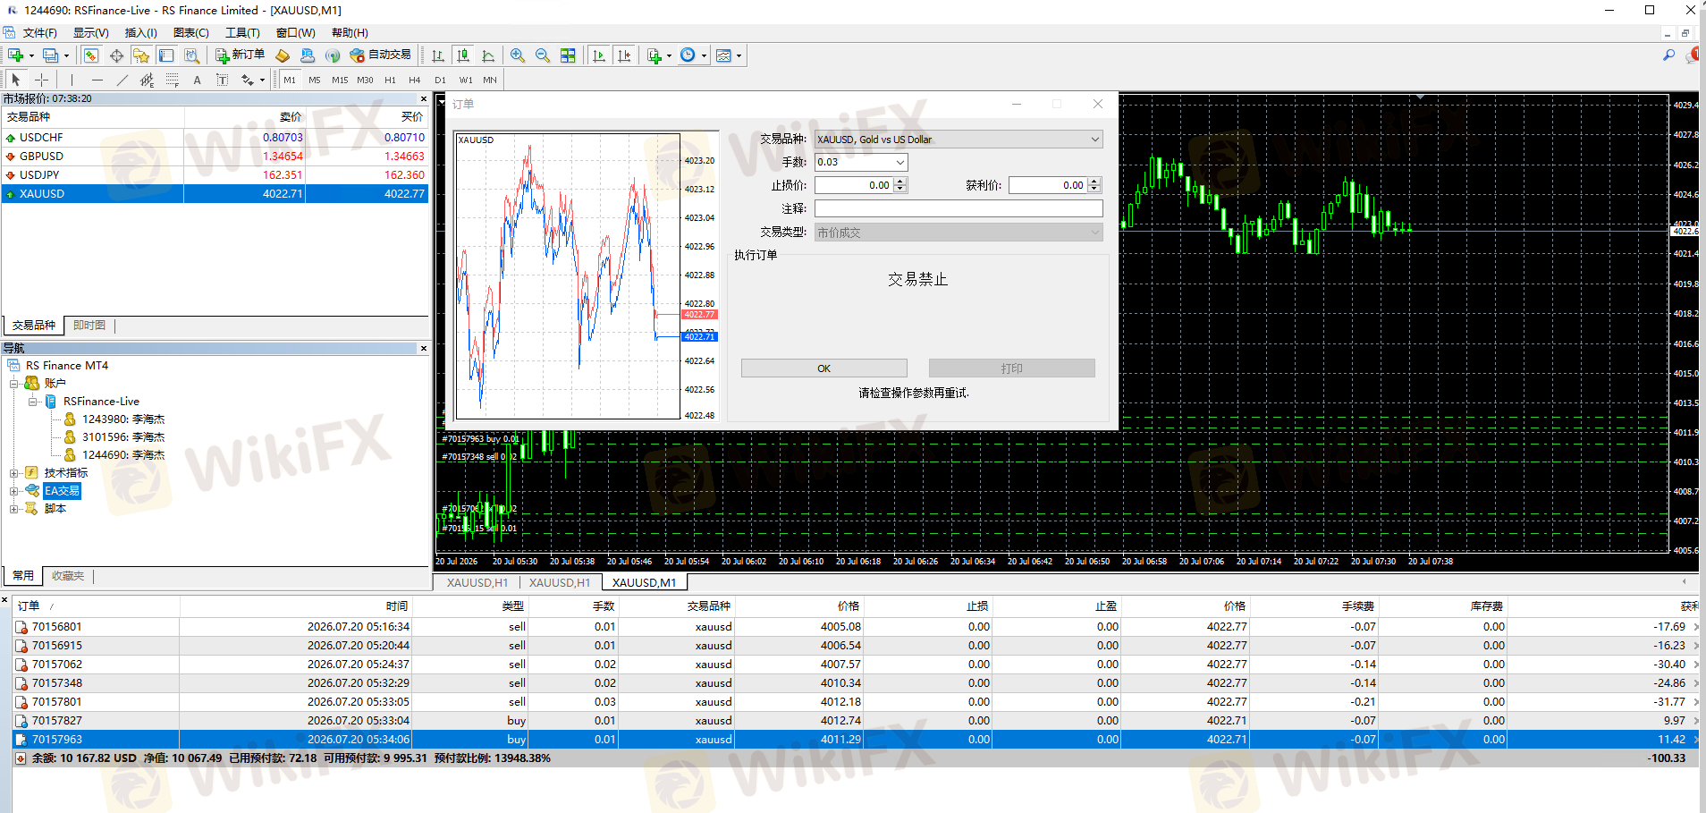Expand the 技术指标 tree node
The image size is (1706, 813).
(x=14, y=473)
